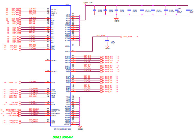195x139 pixels.
Task: Select the RAS# pin name
Action: pyautogui.click(x=53, y=93)
